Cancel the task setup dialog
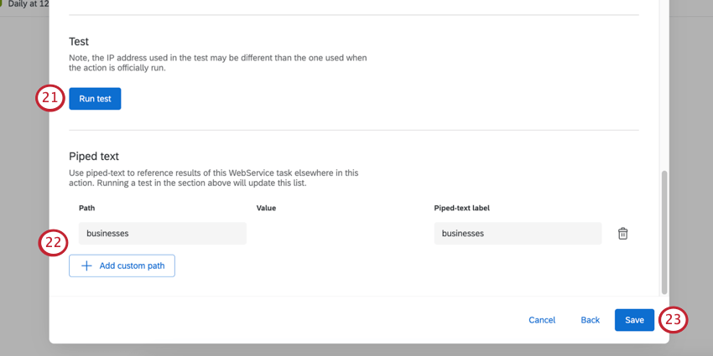713x356 pixels. click(x=542, y=320)
